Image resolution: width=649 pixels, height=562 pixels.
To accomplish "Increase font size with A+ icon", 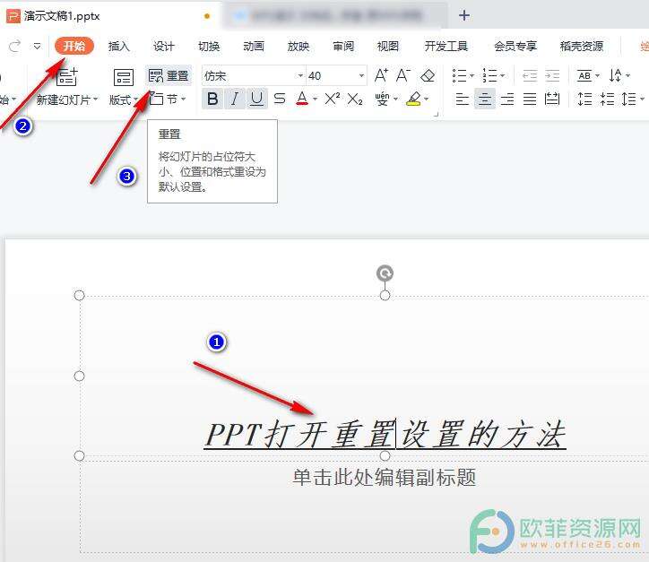I will [381, 75].
